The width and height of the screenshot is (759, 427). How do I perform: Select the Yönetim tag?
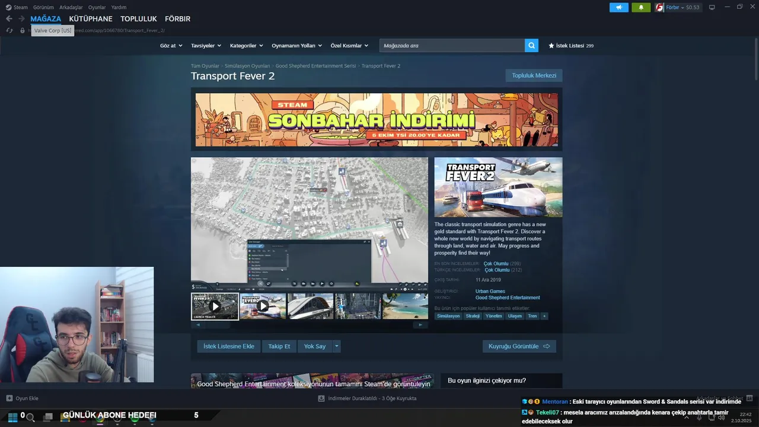click(494, 316)
